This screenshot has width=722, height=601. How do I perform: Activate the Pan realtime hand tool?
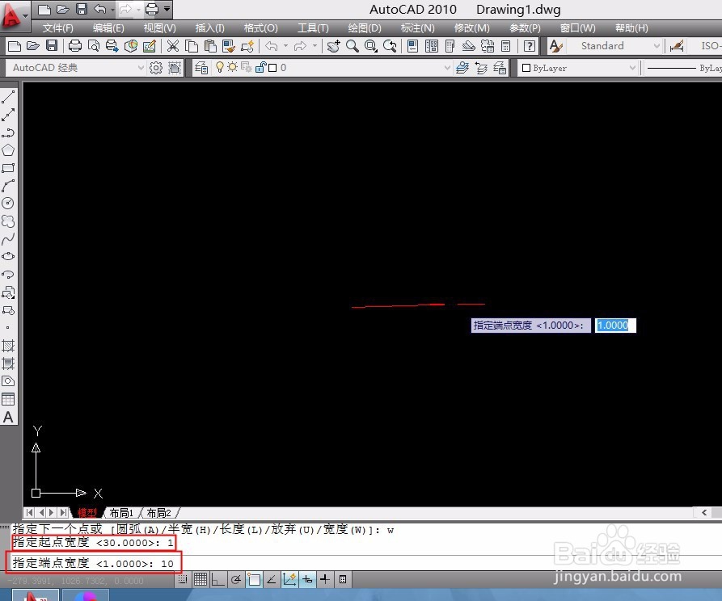tap(333, 45)
